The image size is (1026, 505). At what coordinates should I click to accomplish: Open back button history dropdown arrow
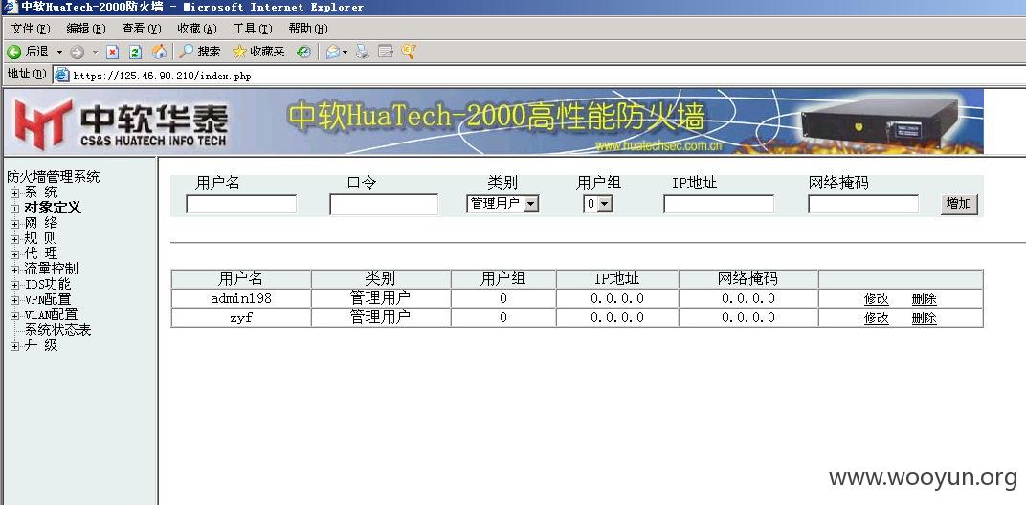pos(59,52)
